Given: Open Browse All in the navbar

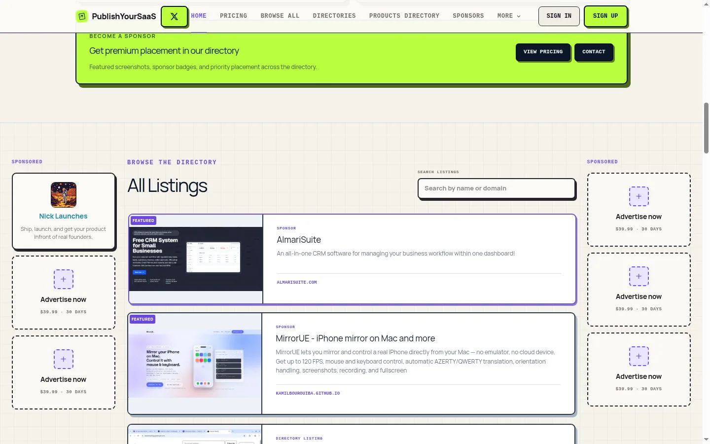Looking at the screenshot, I should [x=280, y=16].
